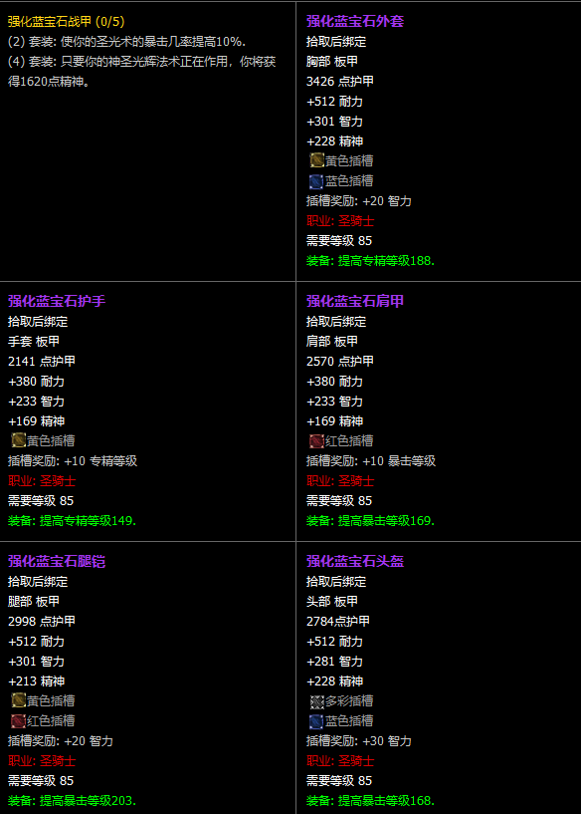This screenshot has width=581, height=814.
Task: Click the yellow socket icon on 强化蓝宝石护手
Action: (18, 440)
